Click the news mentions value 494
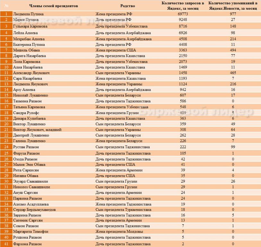The width and height of the screenshot is (261, 247). (233, 50)
